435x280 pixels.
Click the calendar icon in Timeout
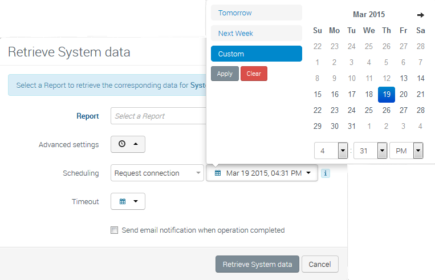pos(123,201)
